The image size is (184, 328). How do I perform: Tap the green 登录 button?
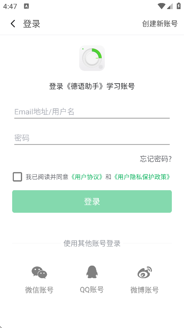[92, 201]
